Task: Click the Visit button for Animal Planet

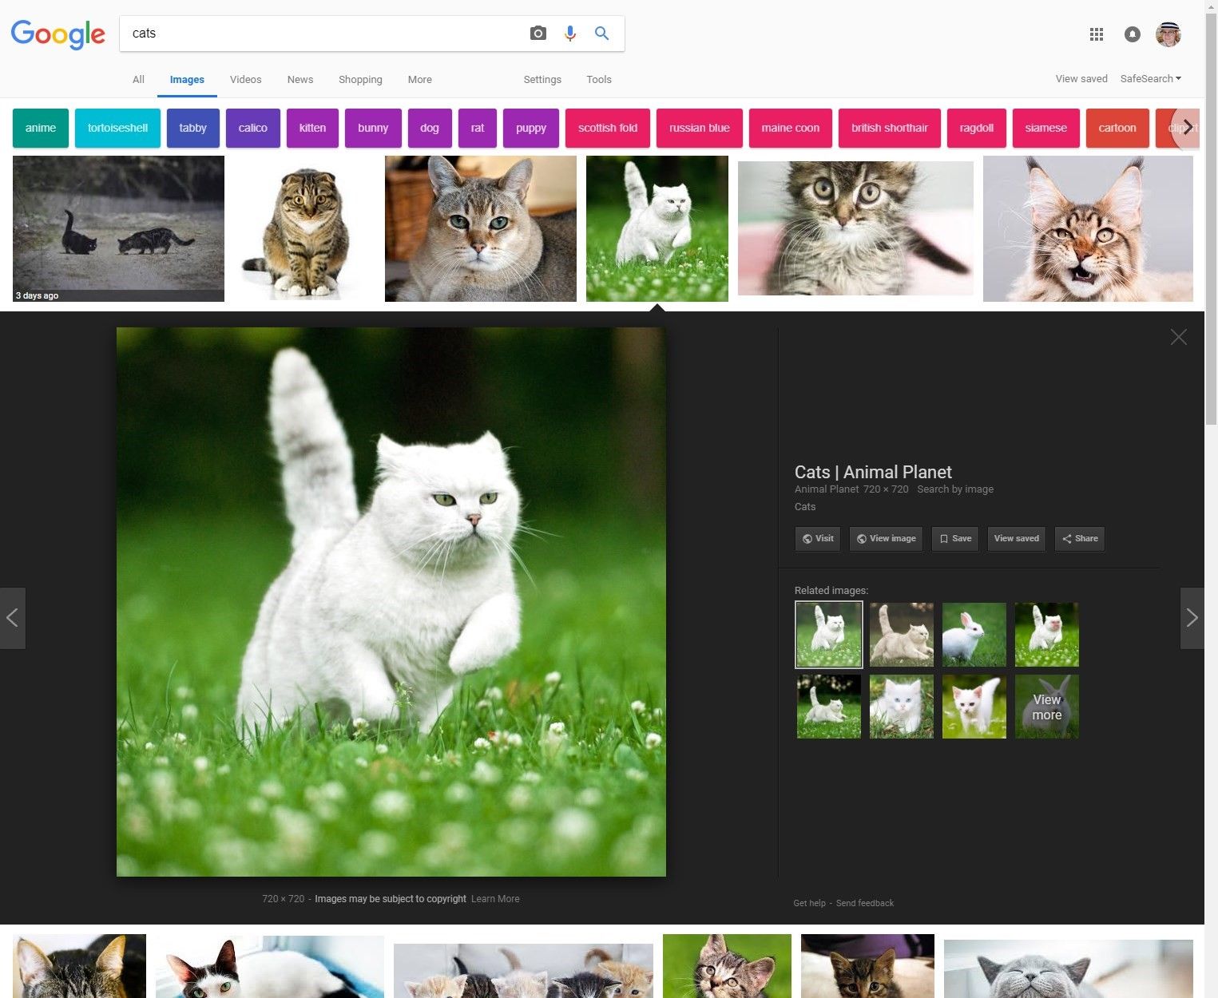Action: pos(817,538)
